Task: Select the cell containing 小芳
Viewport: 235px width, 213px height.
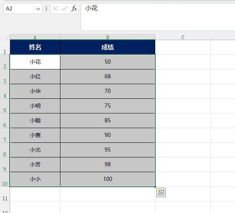Action: 35,164
